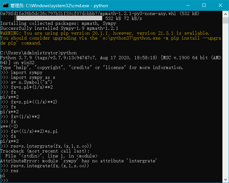Click the vertical scrollbar thumb
The image size is (229, 183).
[225, 20]
